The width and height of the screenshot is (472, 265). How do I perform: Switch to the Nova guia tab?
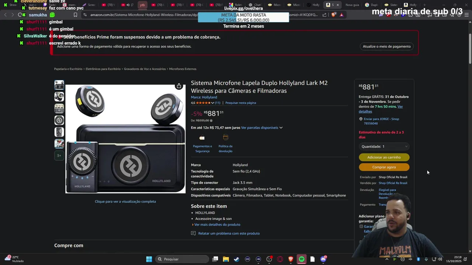pyautogui.click(x=352, y=5)
